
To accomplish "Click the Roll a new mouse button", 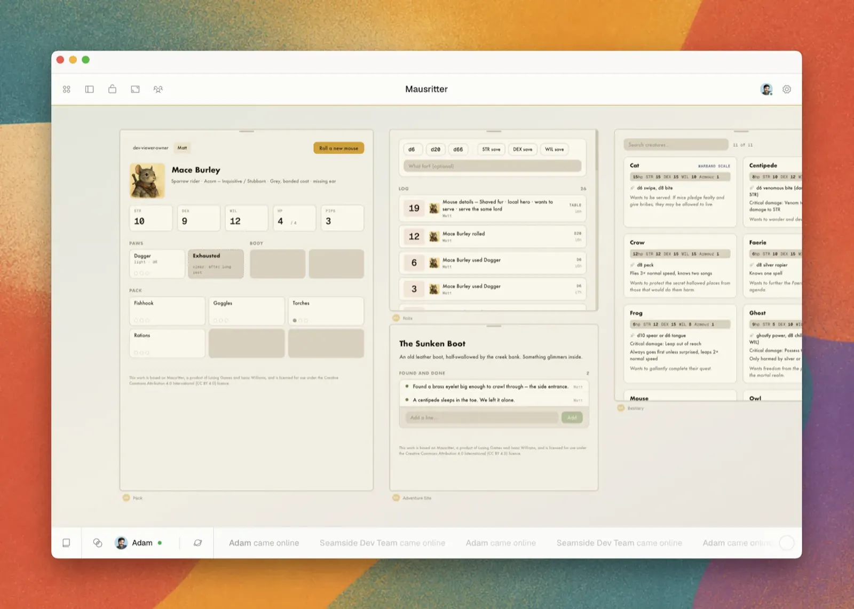I will click(x=339, y=148).
